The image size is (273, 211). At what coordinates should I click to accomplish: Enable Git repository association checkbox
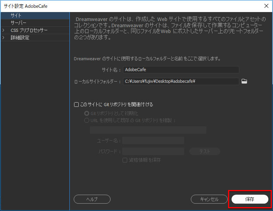pos(76,105)
